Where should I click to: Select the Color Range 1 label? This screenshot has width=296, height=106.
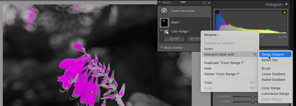(x=180, y=31)
